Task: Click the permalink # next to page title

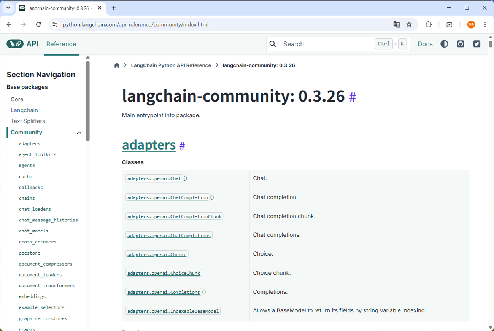Action: point(353,97)
